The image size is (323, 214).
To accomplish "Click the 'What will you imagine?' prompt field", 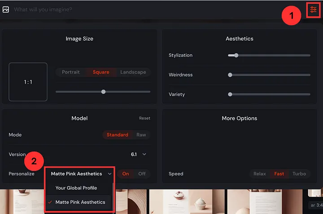I will (43, 9).
